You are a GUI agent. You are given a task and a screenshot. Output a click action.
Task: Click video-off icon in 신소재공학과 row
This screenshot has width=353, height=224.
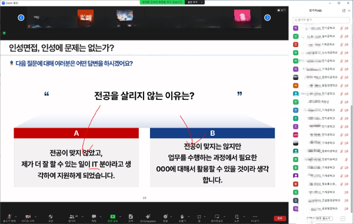pyautogui.click(x=347, y=53)
